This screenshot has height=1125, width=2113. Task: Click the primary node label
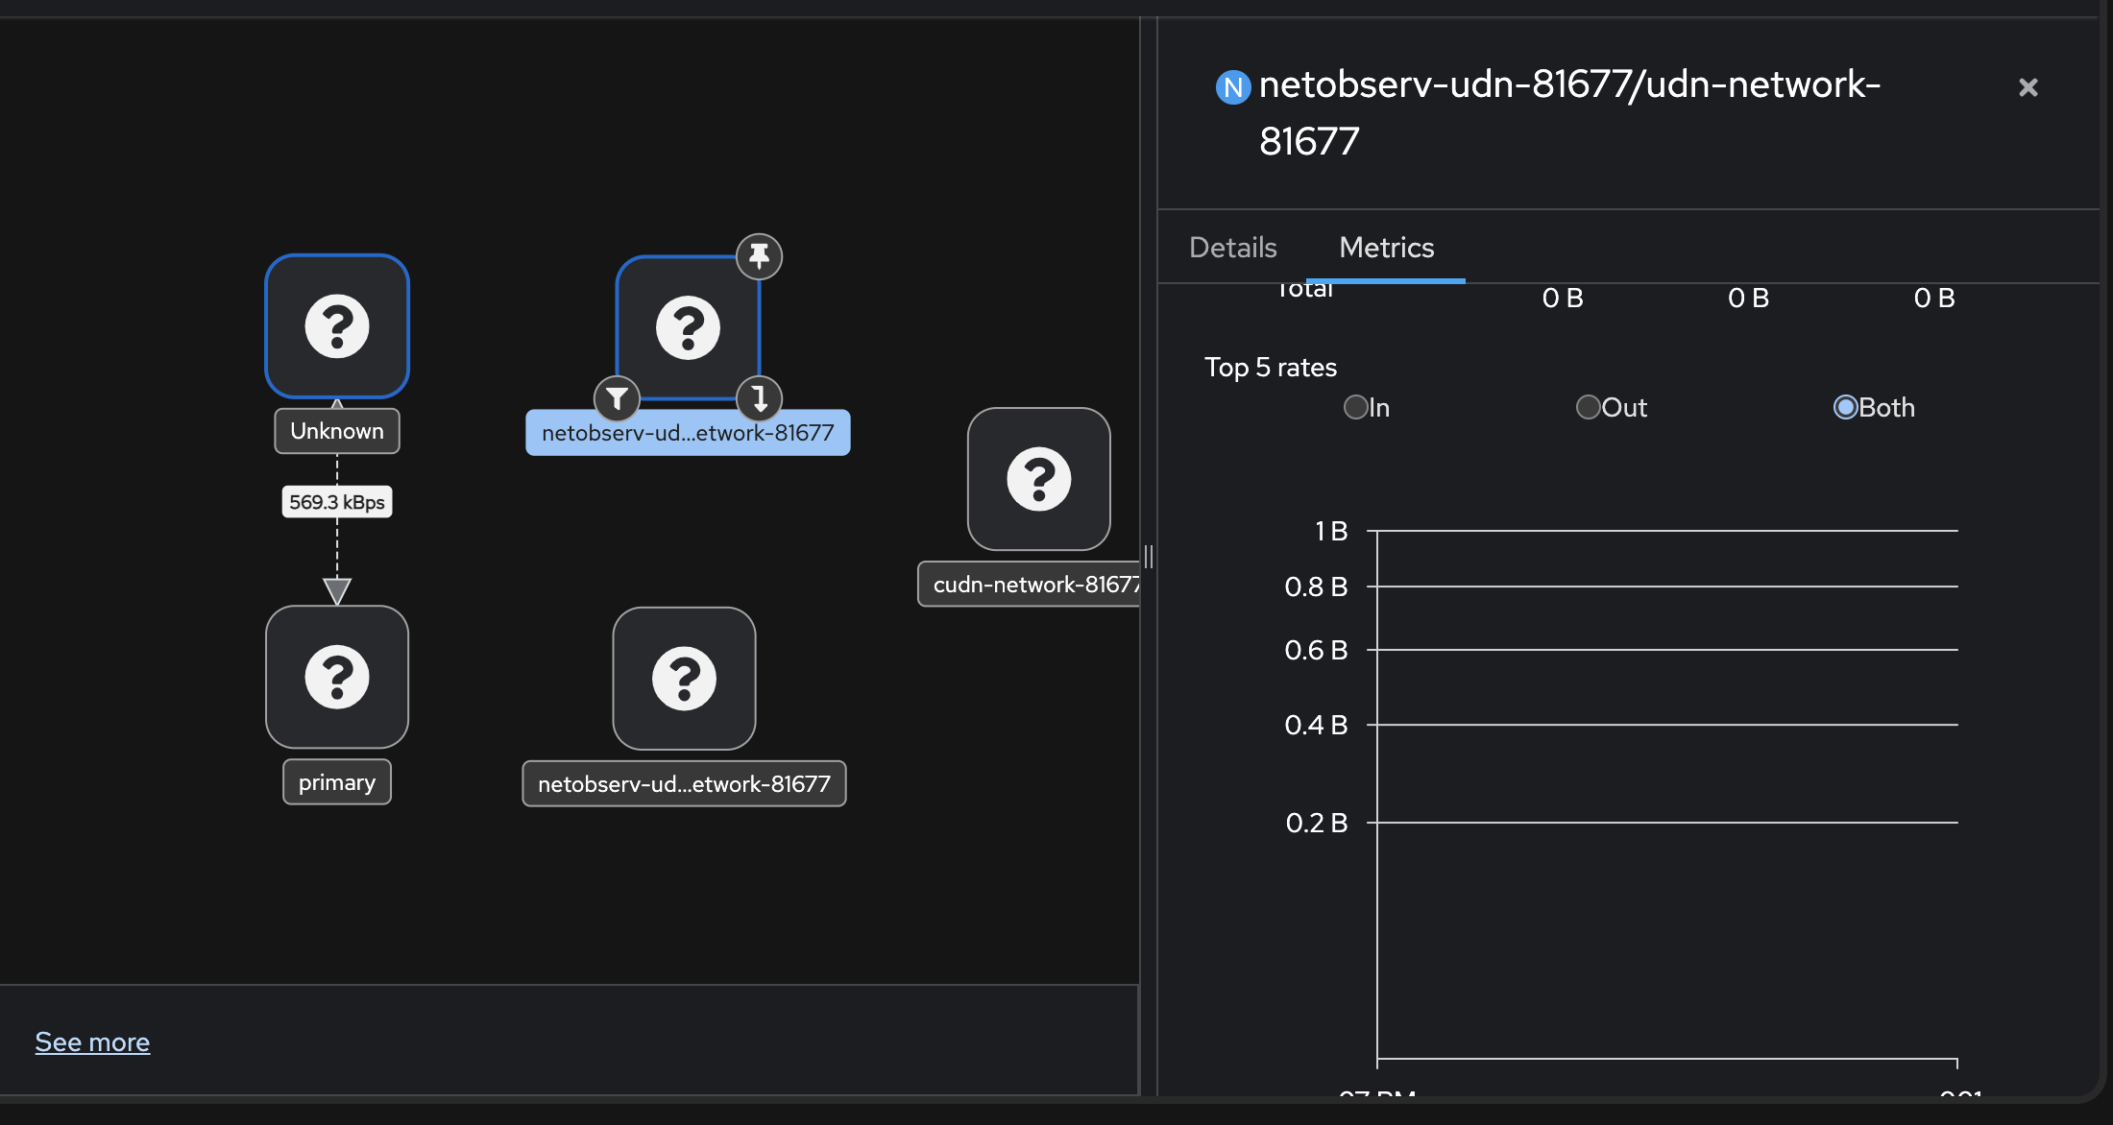point(337,782)
